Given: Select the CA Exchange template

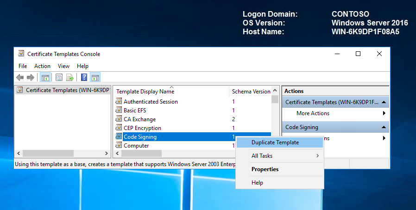Looking at the screenshot, I should coord(139,119).
